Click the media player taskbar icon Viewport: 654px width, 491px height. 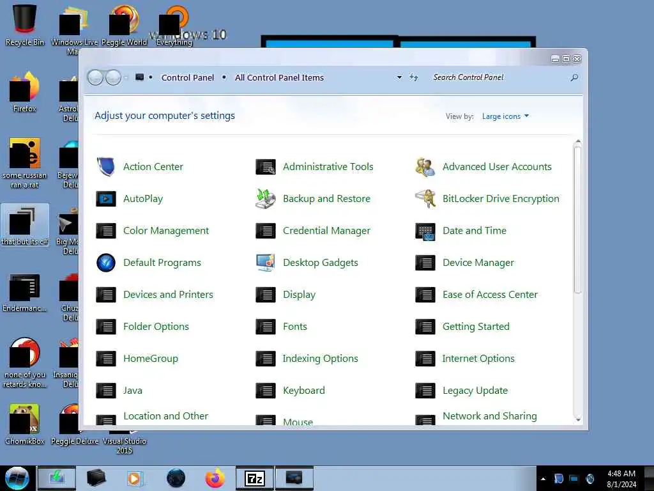pyautogui.click(x=134, y=478)
